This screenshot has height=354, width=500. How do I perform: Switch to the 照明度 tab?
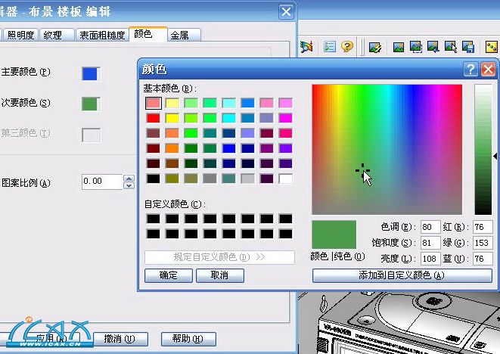click(x=20, y=35)
